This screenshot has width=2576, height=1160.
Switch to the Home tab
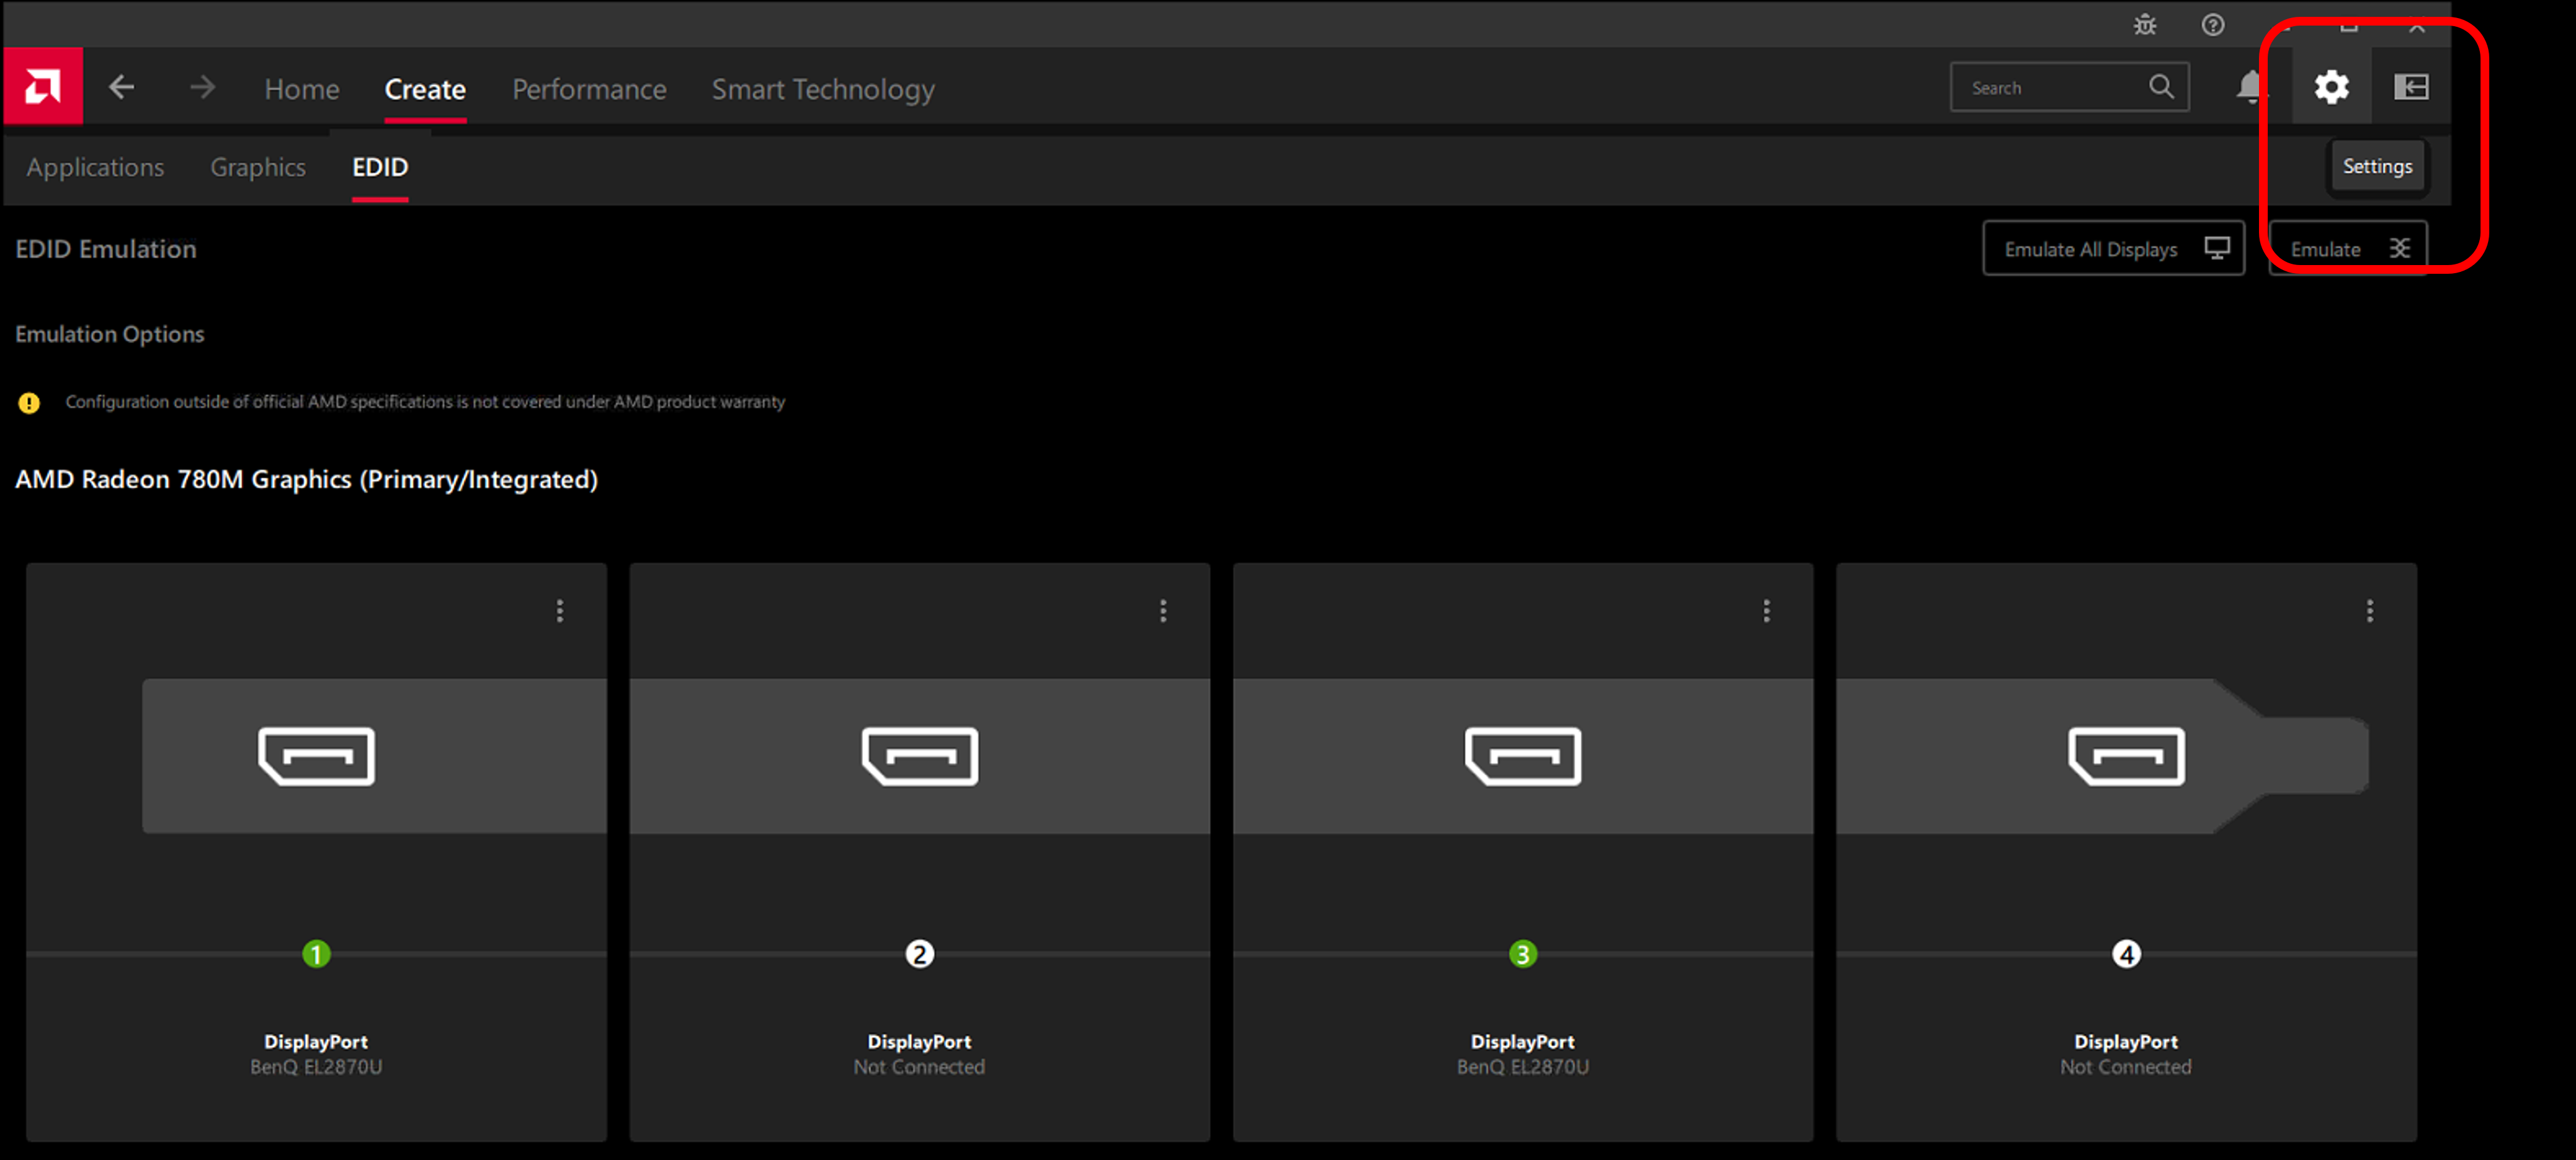click(x=302, y=89)
